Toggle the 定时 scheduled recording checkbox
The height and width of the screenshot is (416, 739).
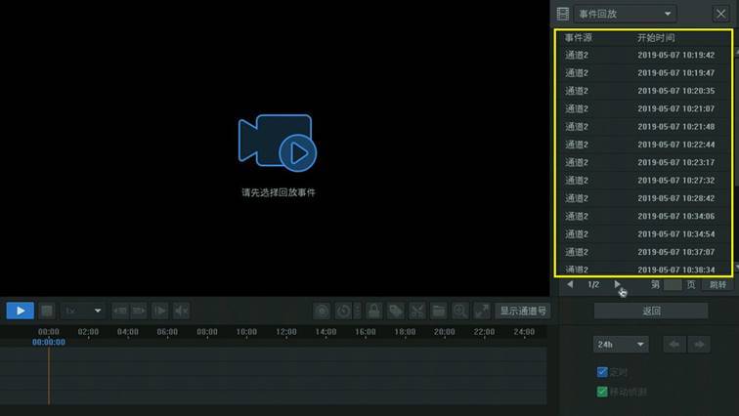[x=602, y=372]
